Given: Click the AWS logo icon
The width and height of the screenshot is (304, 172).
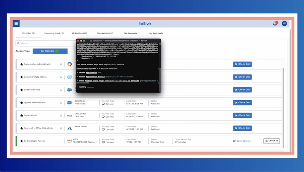Looking at the screenshot, I should 69,141.
